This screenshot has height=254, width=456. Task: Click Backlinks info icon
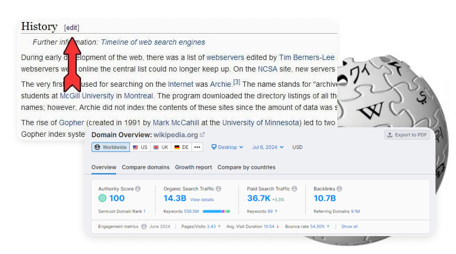point(339,189)
